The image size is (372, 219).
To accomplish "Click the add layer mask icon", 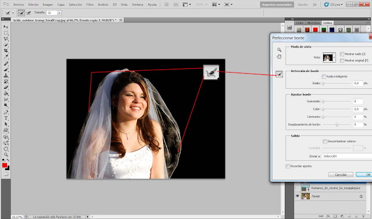I will click(x=335, y=216).
